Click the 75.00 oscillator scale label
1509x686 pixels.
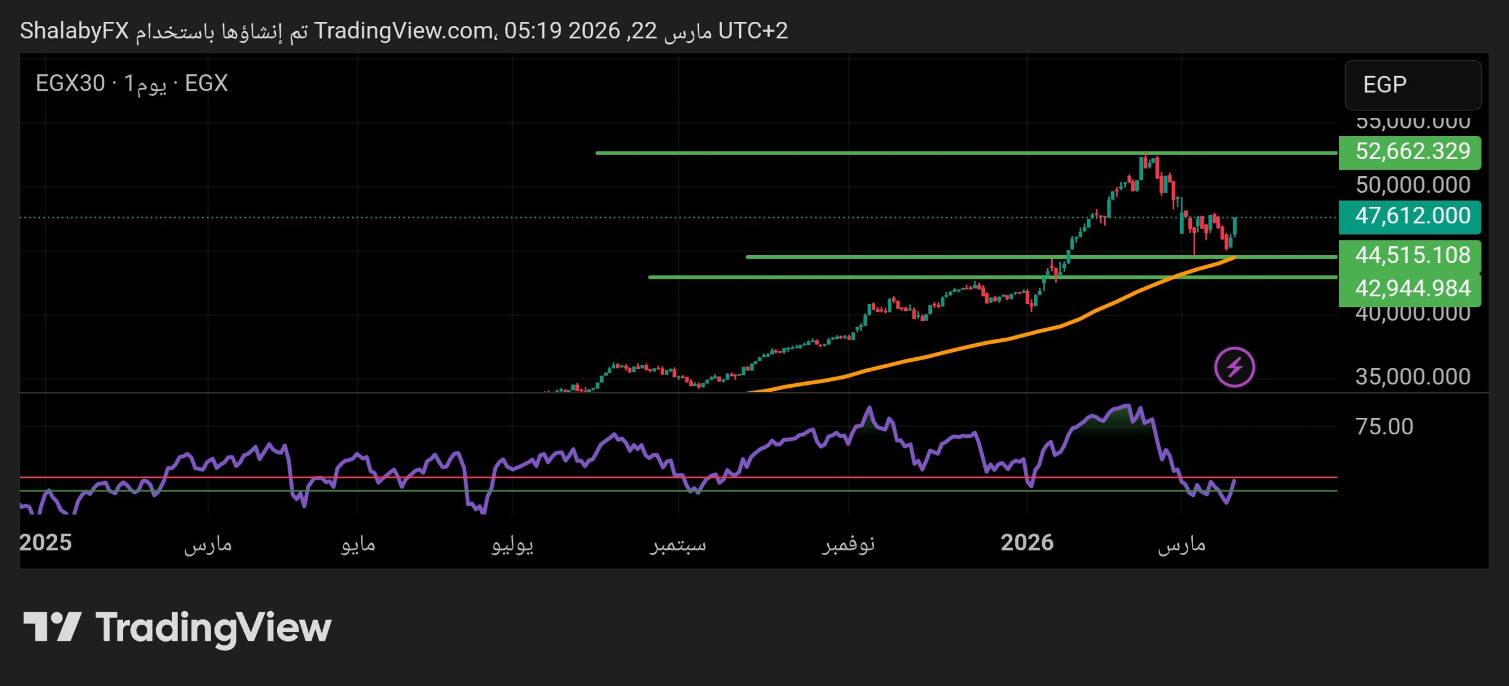pyautogui.click(x=1384, y=427)
